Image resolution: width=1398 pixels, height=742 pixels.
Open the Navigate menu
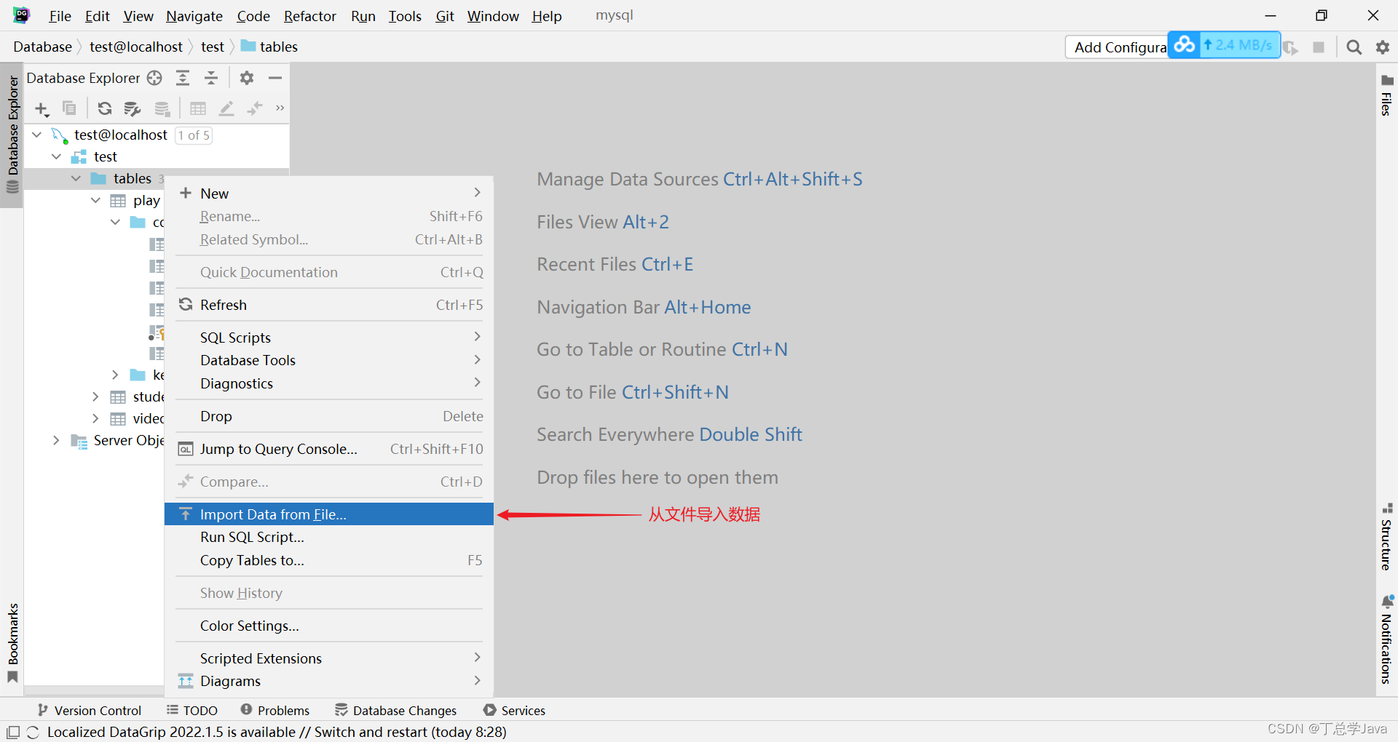[194, 16]
